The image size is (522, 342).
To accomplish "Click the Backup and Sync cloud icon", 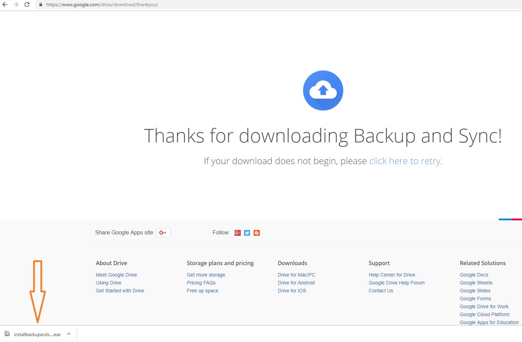I will point(323,90).
